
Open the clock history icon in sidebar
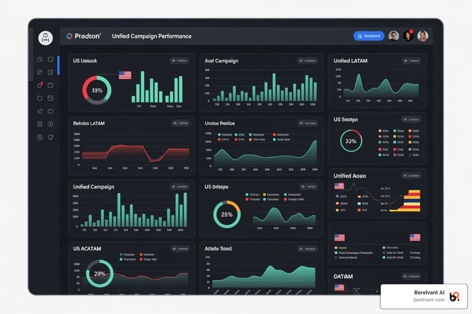tap(50, 124)
